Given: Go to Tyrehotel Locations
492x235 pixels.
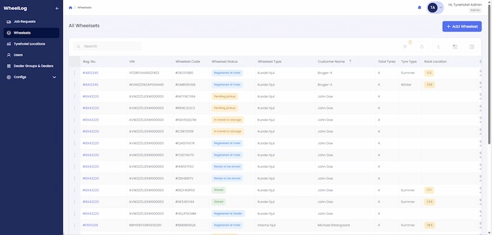Looking at the screenshot, I should pyautogui.click(x=31, y=44).
